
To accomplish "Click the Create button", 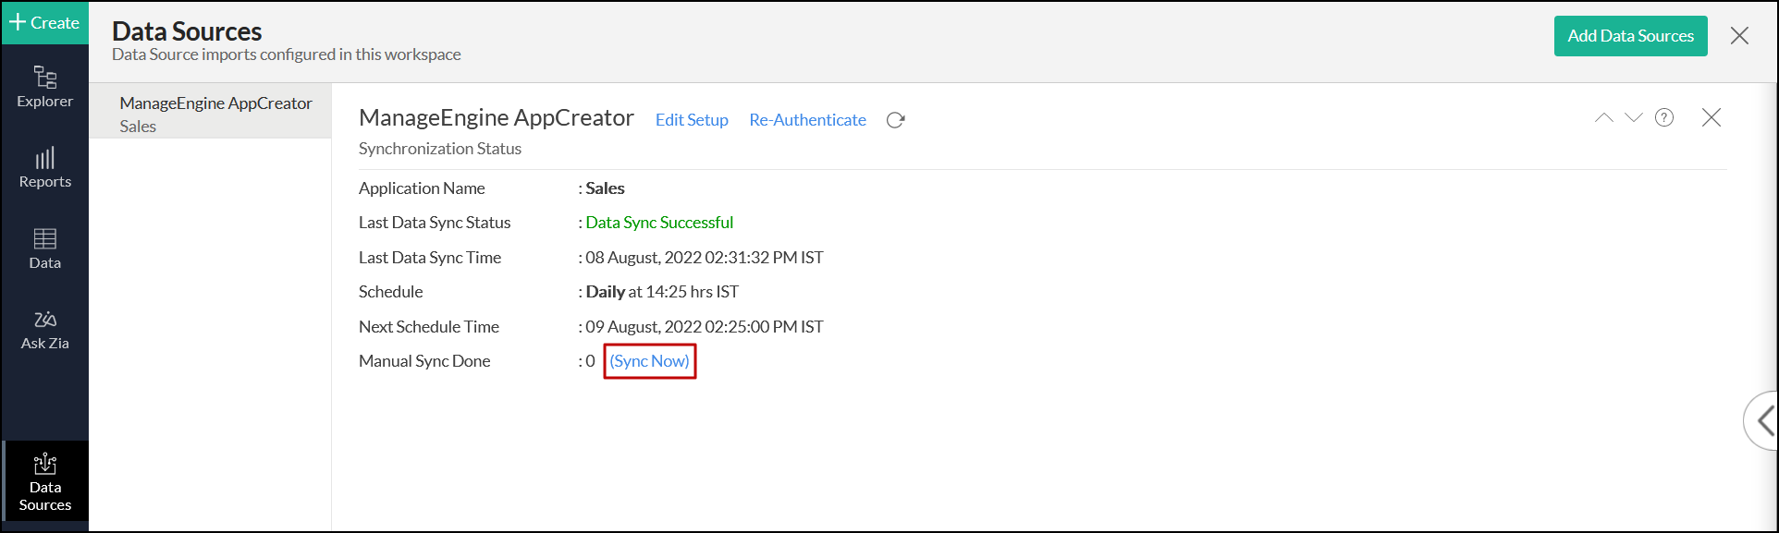I will tap(44, 22).
